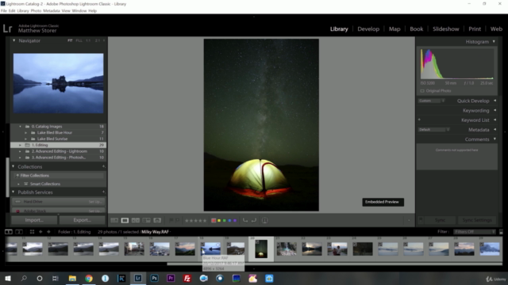Click Sync Settings button

(x=477, y=220)
